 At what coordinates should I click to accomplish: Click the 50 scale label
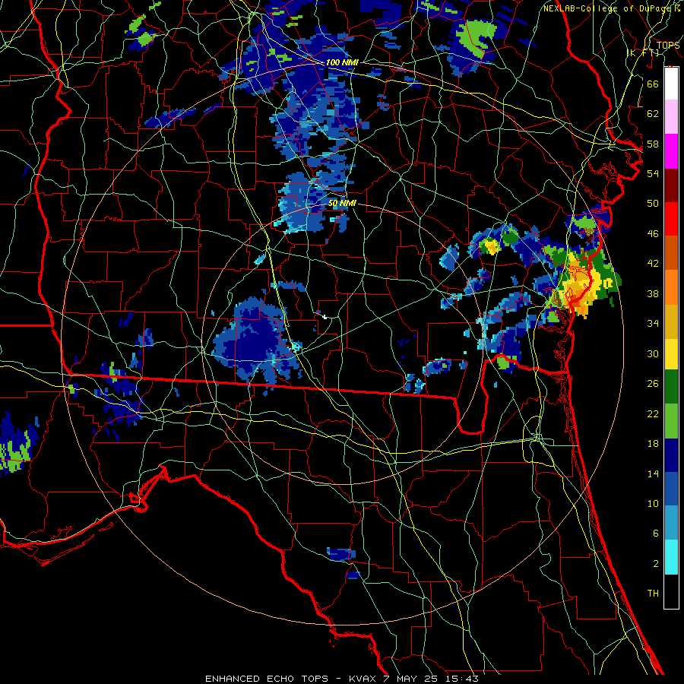653,204
